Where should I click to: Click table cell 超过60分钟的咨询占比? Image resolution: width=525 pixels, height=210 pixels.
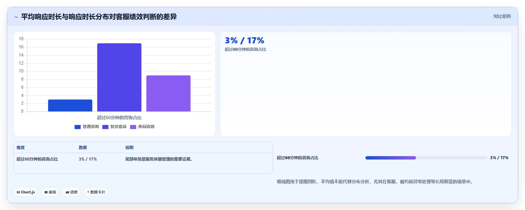tap(37, 159)
